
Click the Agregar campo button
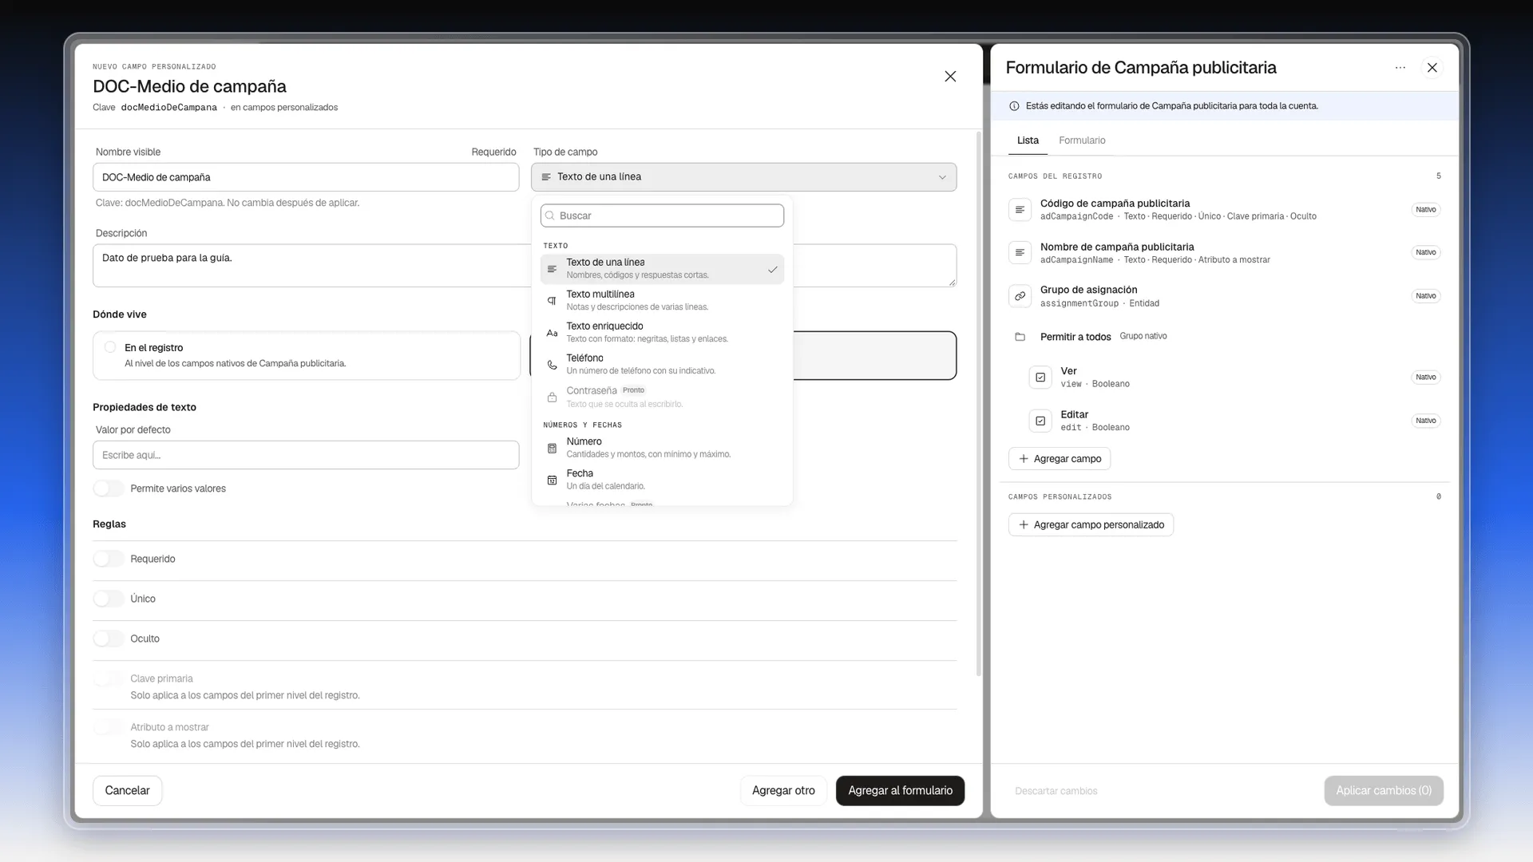(1060, 459)
